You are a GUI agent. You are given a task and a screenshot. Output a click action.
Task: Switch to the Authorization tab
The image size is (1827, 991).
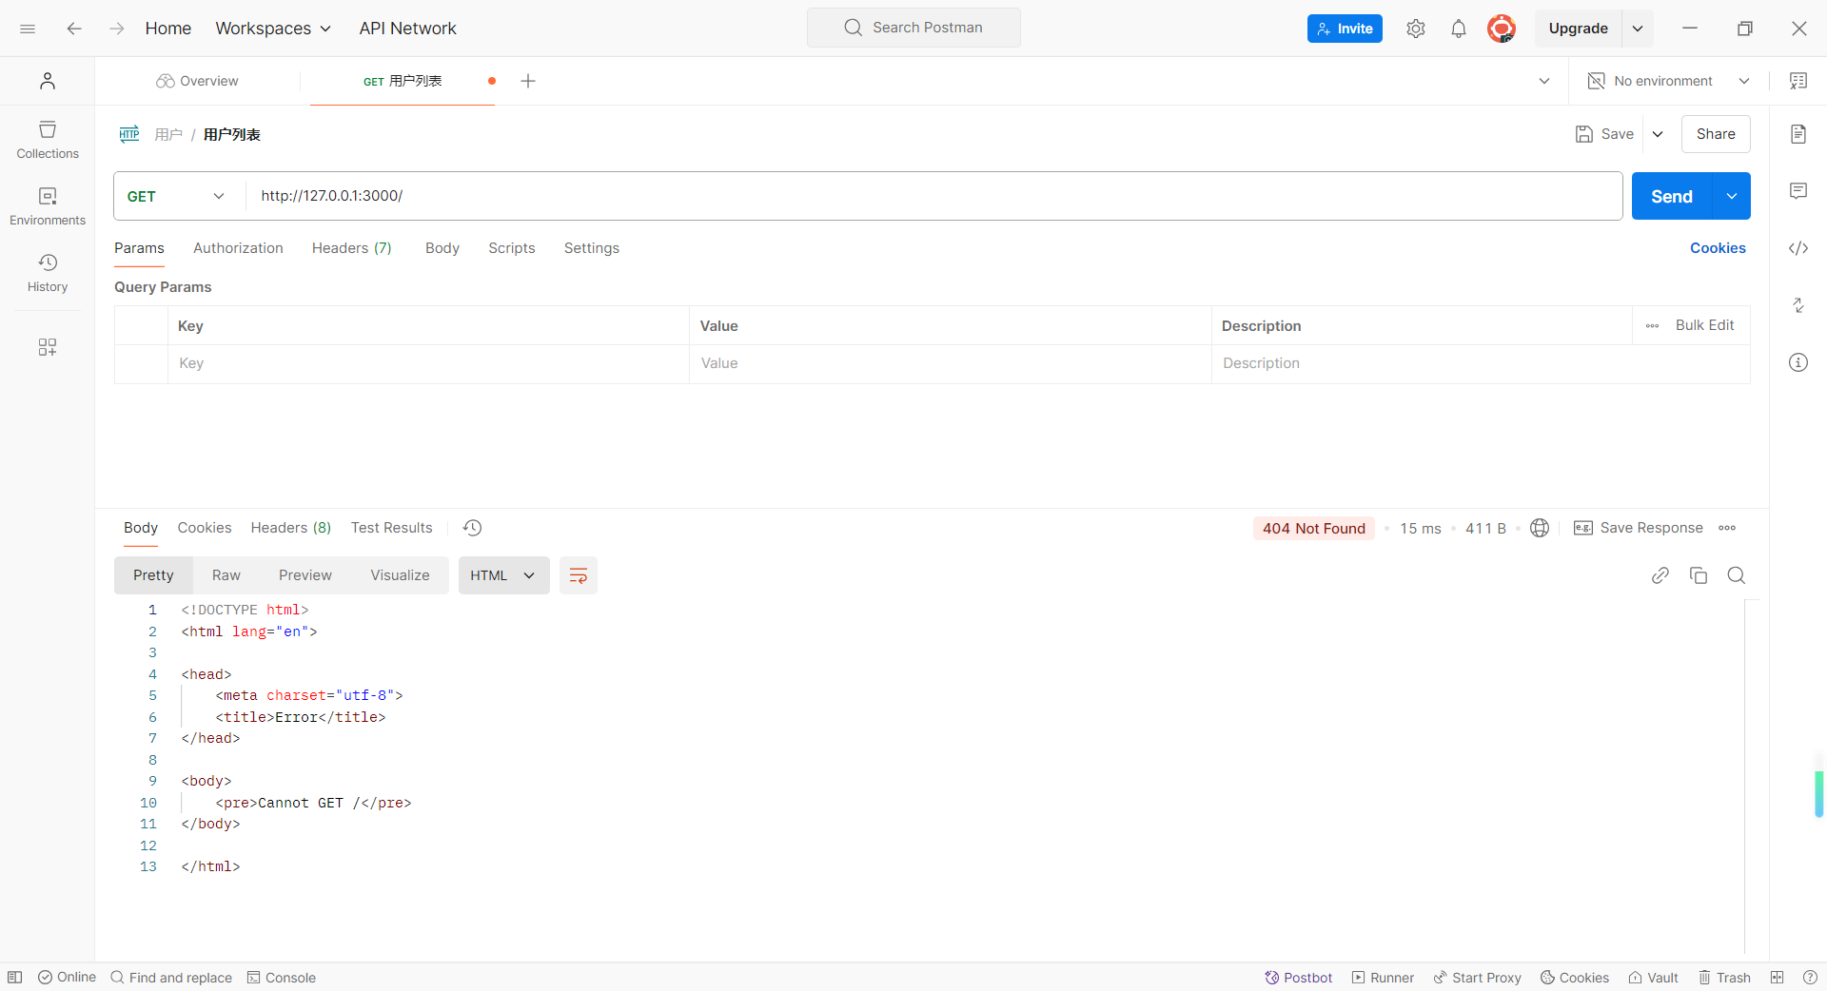click(x=238, y=248)
